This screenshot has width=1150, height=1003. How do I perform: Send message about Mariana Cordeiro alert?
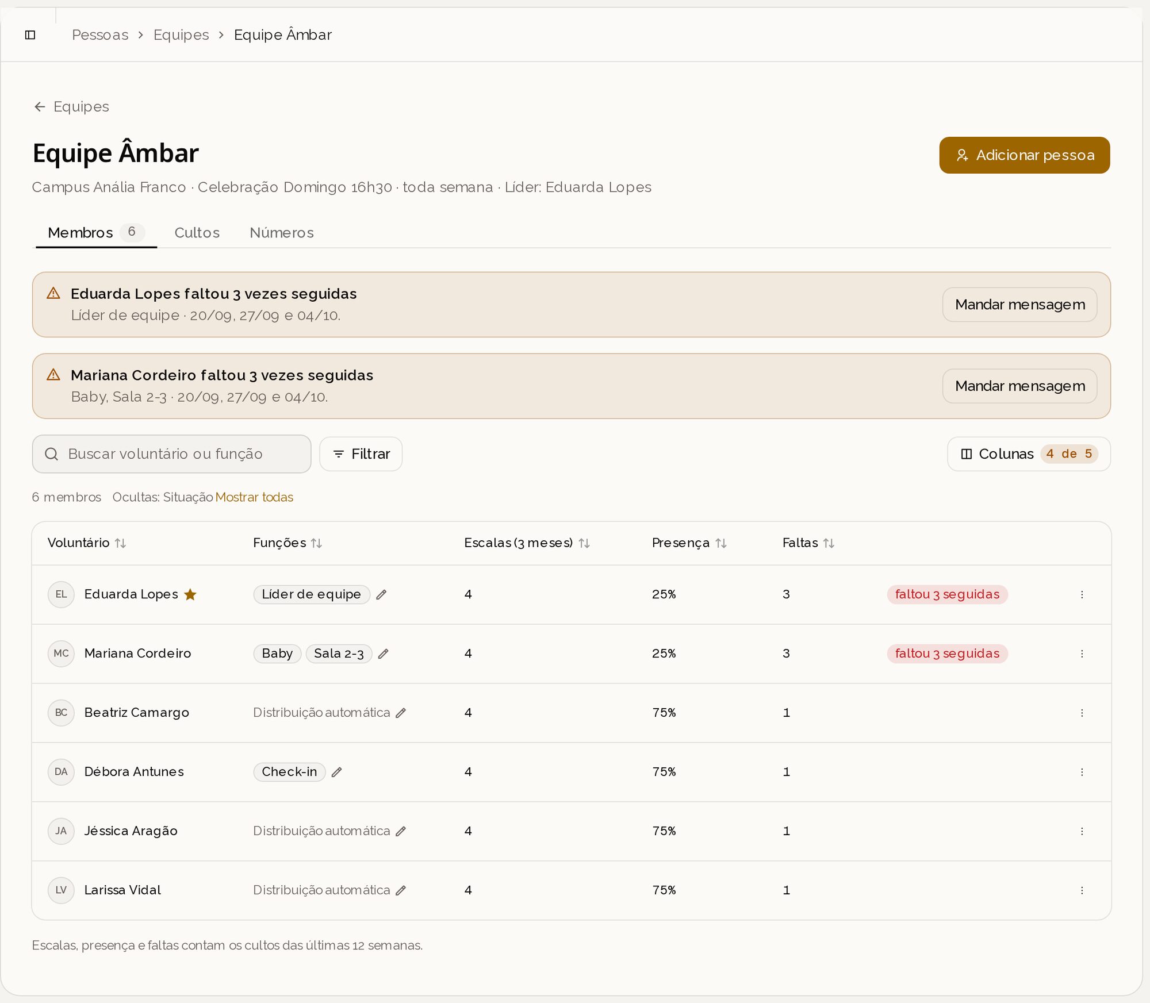coord(1020,386)
